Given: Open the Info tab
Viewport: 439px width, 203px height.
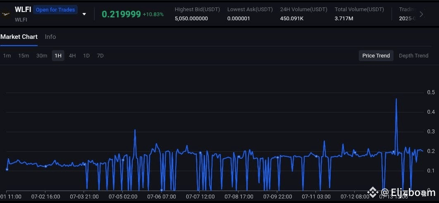Looking at the screenshot, I should click(x=50, y=37).
